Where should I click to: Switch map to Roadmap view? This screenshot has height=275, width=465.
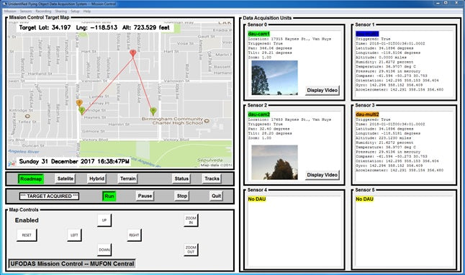[31, 179]
